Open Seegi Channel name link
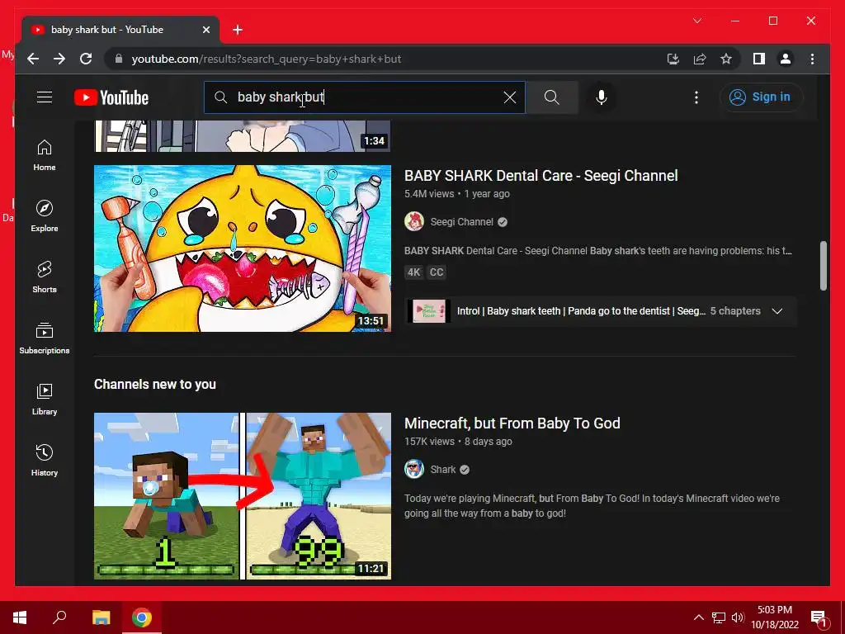 [461, 221]
